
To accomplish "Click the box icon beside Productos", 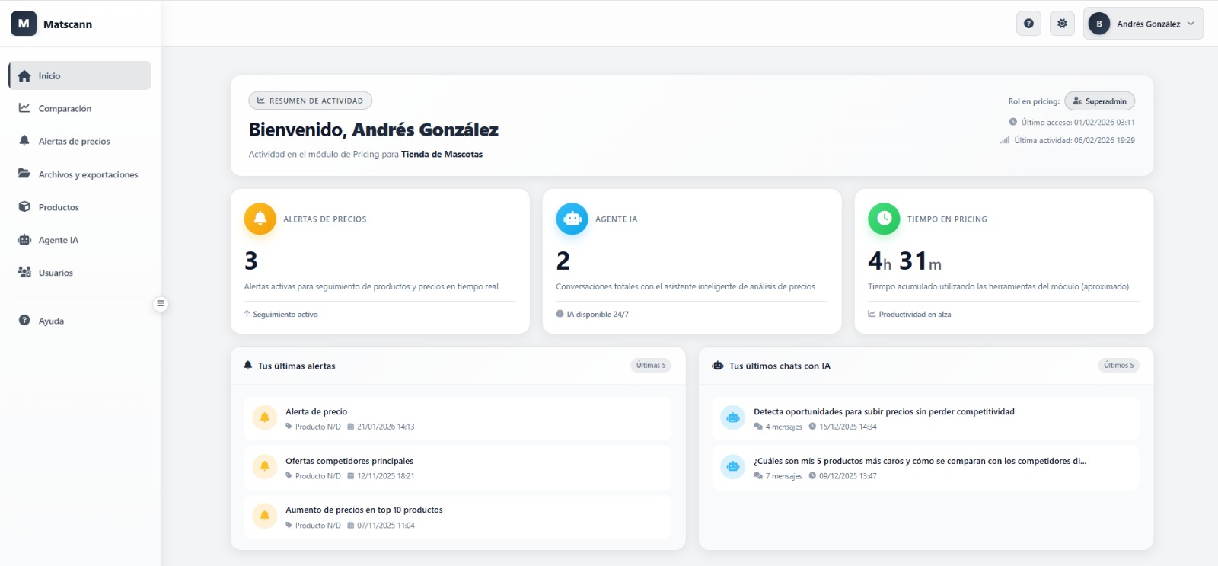I will click(x=24, y=206).
